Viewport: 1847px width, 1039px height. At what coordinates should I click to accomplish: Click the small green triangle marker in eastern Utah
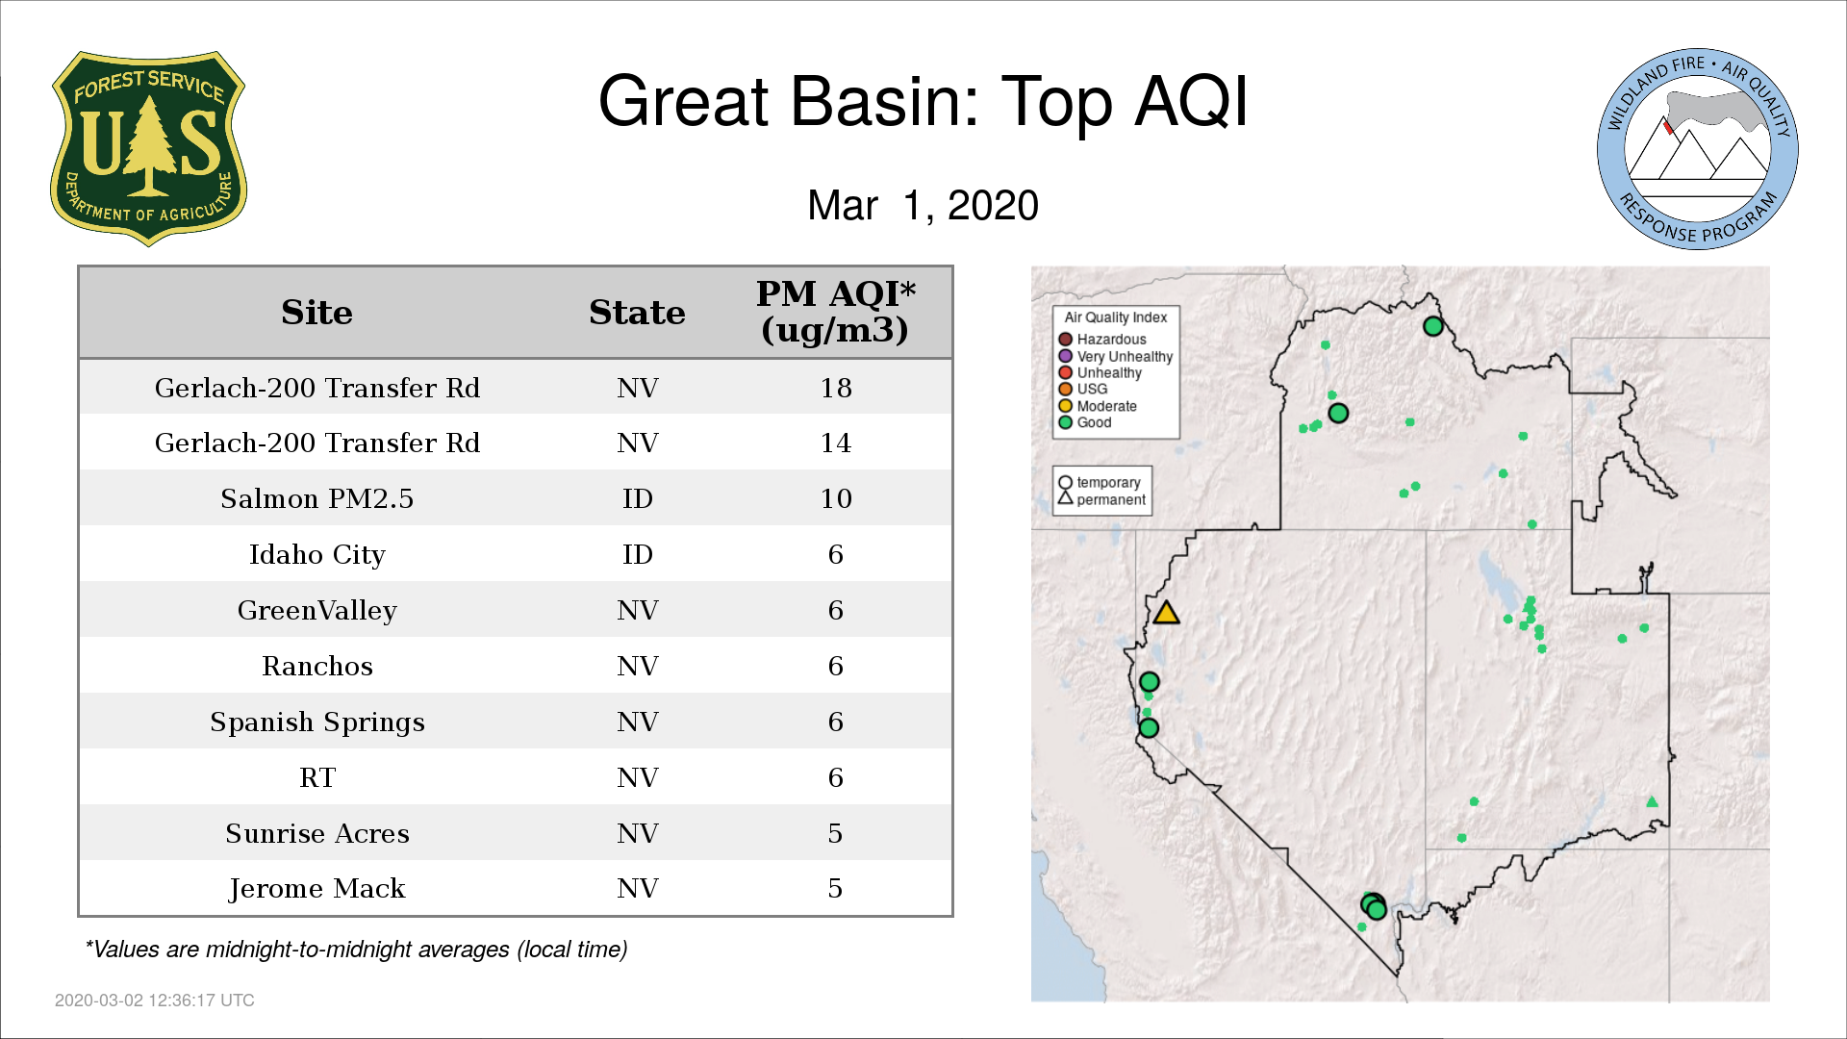coord(1652,801)
